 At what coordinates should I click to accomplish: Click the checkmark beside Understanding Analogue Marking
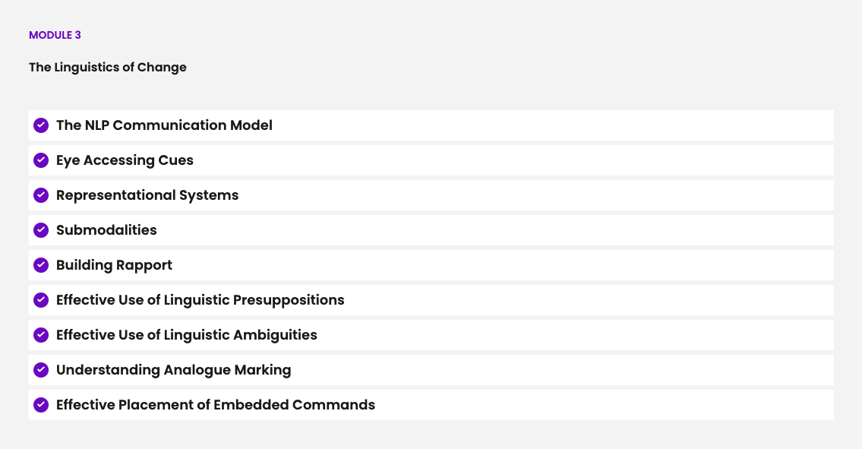tap(41, 370)
